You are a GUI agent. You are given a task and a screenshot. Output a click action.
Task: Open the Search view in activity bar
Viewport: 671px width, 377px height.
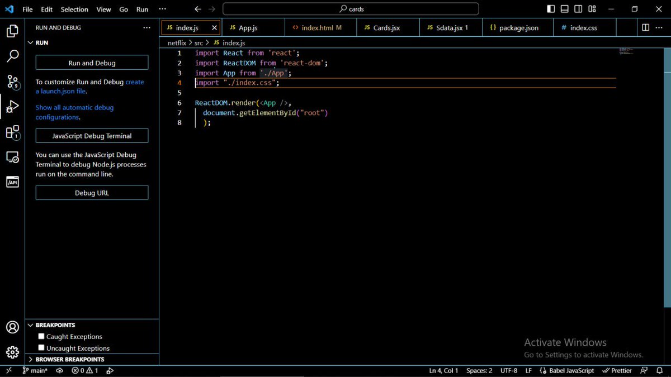12,56
